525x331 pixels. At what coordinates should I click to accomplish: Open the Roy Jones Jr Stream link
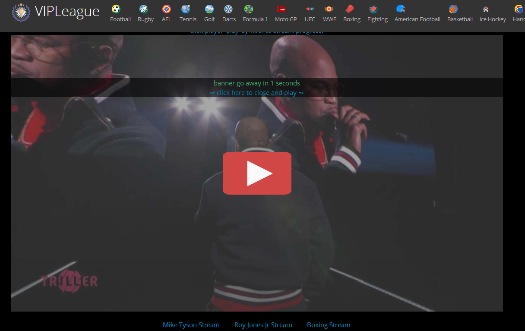point(263,325)
